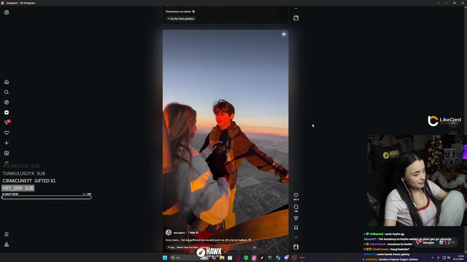Toggle the reel's mute speaker button
Screen dimensions: 467x262
point(284,34)
